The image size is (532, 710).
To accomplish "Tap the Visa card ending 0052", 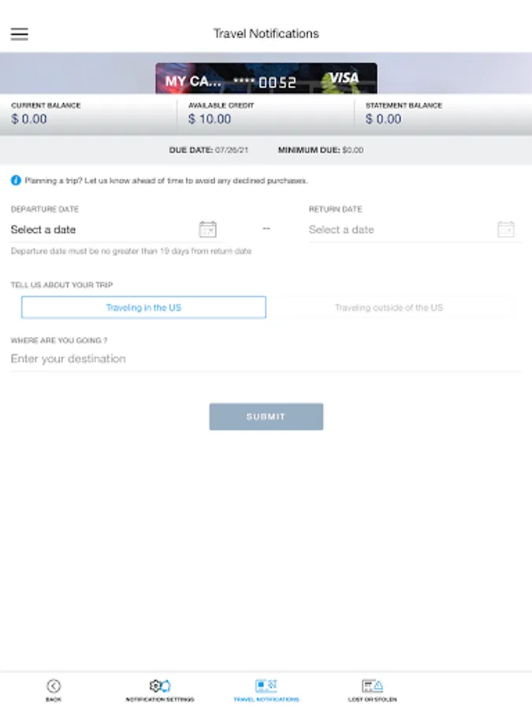I will (x=266, y=79).
